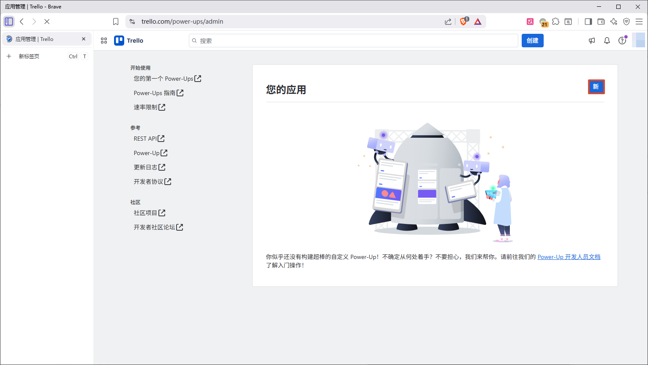The image size is (648, 365).
Task: Open the Brave Shields panel
Action: coord(464,21)
